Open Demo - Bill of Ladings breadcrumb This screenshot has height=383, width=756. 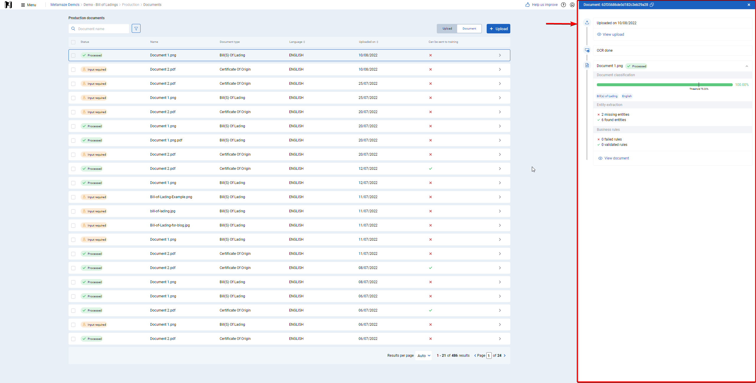click(x=101, y=5)
